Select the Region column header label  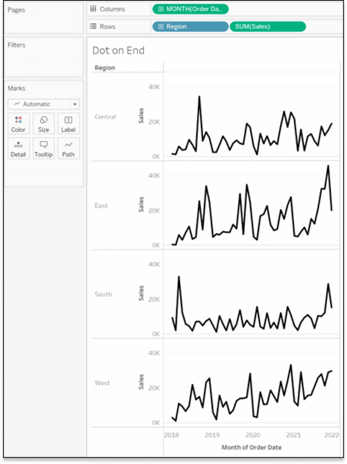[x=105, y=68]
